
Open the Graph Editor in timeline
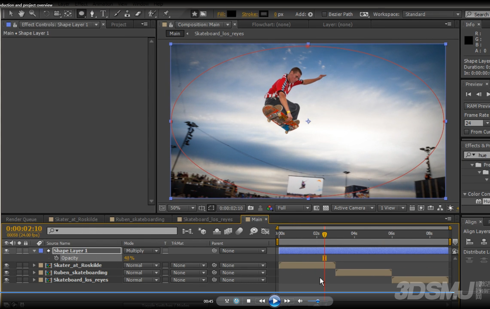265,231
